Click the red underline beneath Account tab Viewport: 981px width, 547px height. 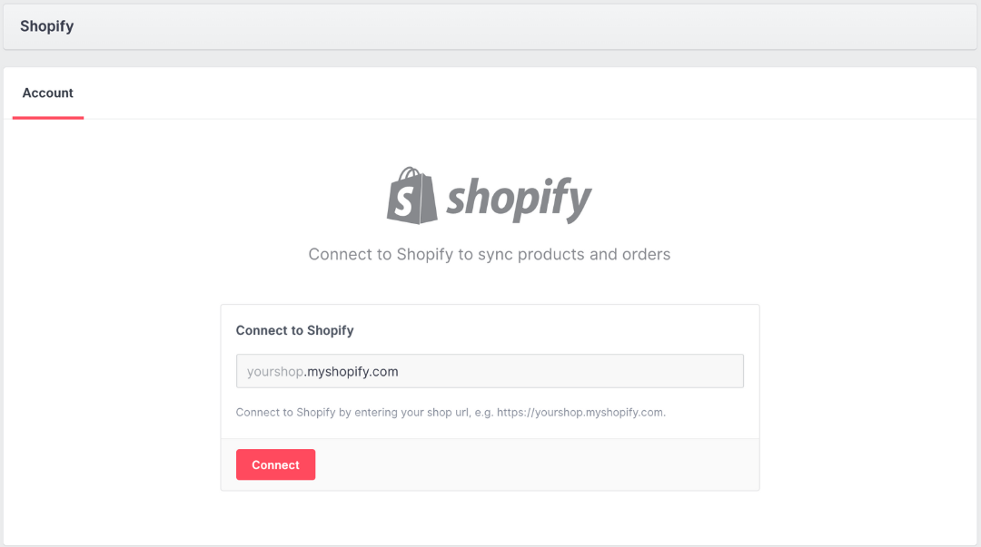(48, 117)
